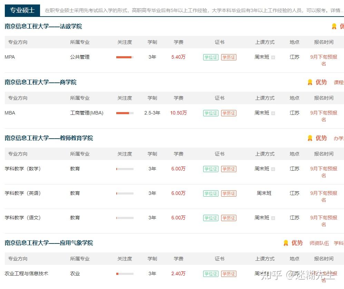Open 学科教学(英语) program entry

point(22,193)
